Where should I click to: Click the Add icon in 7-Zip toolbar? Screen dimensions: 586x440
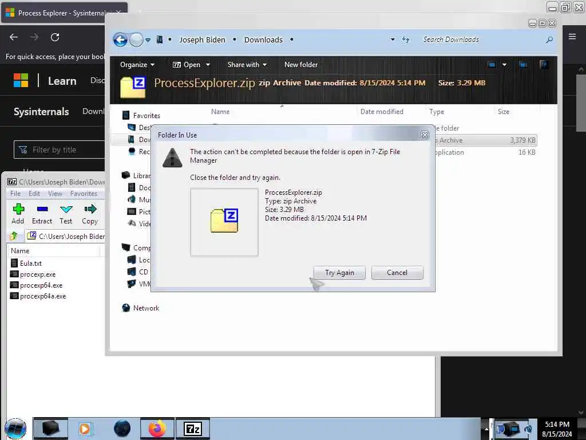pyautogui.click(x=18, y=209)
